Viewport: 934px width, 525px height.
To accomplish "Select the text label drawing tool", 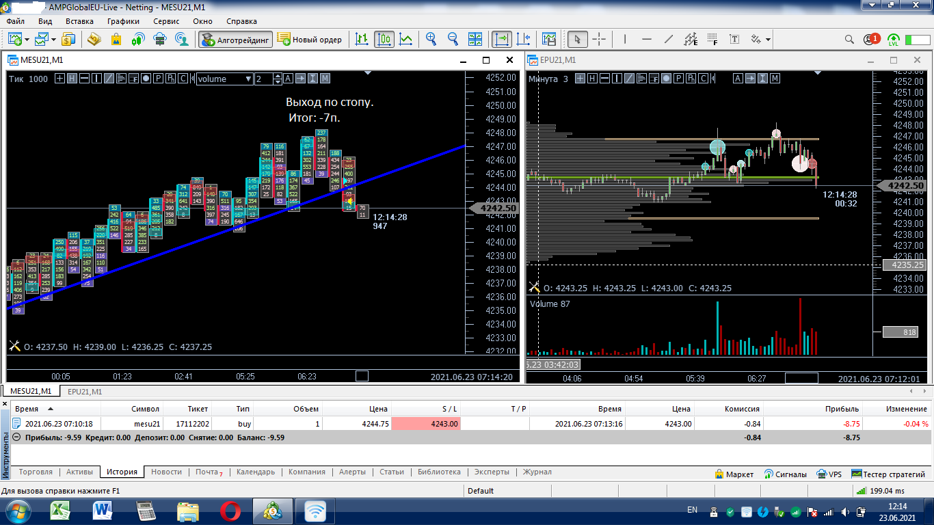I will 735,39.
